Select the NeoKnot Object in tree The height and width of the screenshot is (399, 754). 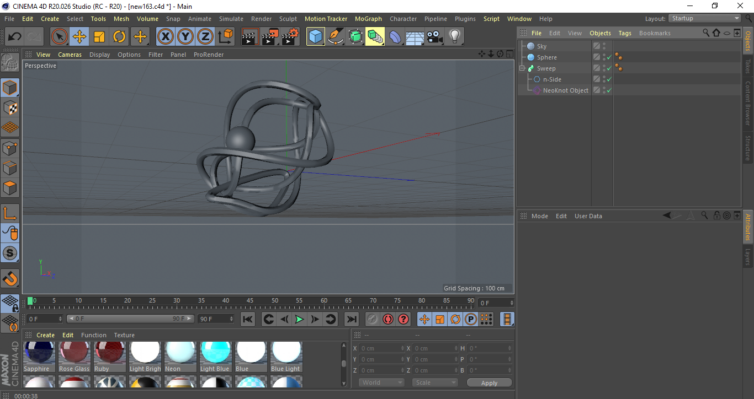[565, 90]
